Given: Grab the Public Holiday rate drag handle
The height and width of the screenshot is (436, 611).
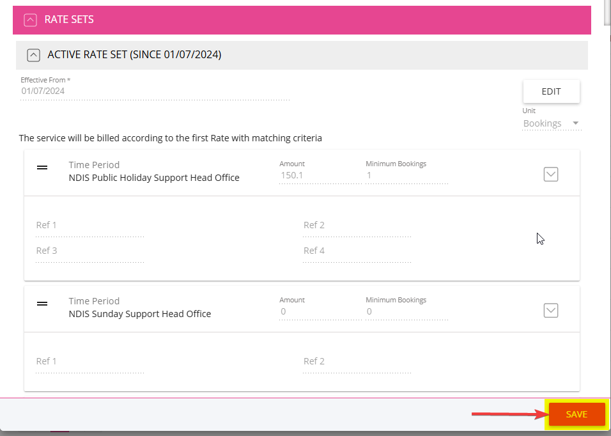Looking at the screenshot, I should (x=42, y=167).
